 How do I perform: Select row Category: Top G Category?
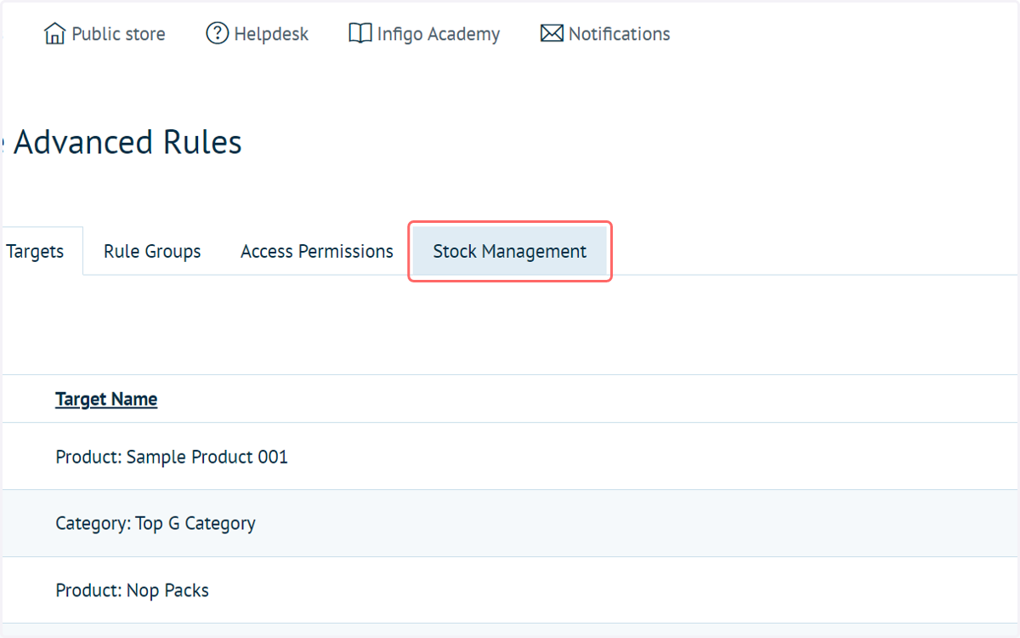click(510, 523)
